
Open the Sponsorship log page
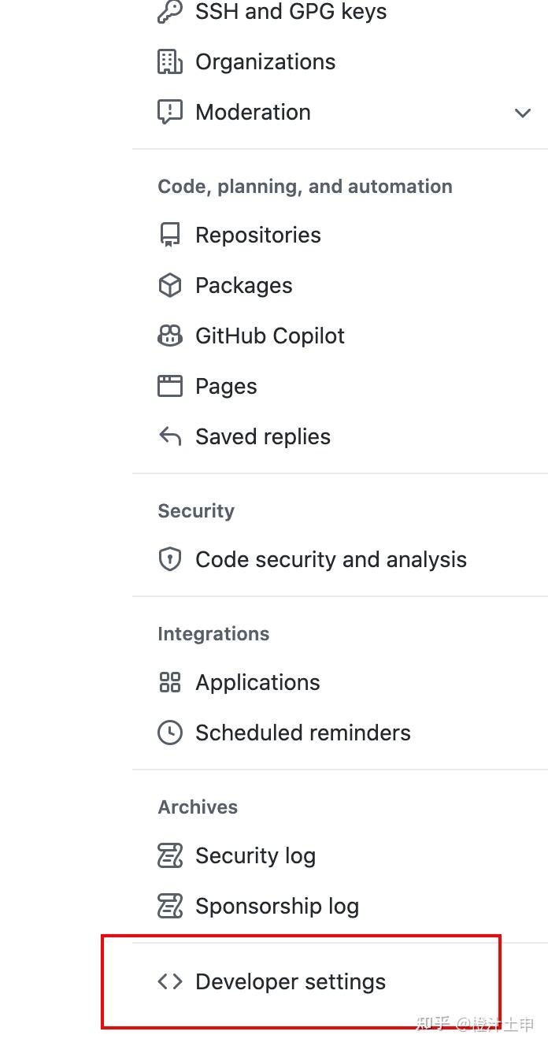click(276, 906)
